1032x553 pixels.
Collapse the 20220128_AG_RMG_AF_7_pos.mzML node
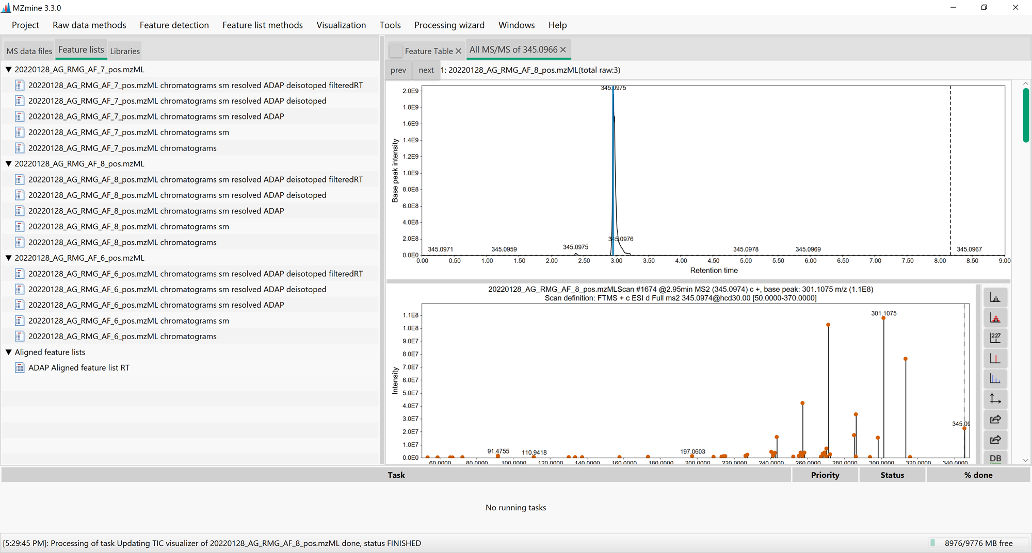tap(8, 69)
